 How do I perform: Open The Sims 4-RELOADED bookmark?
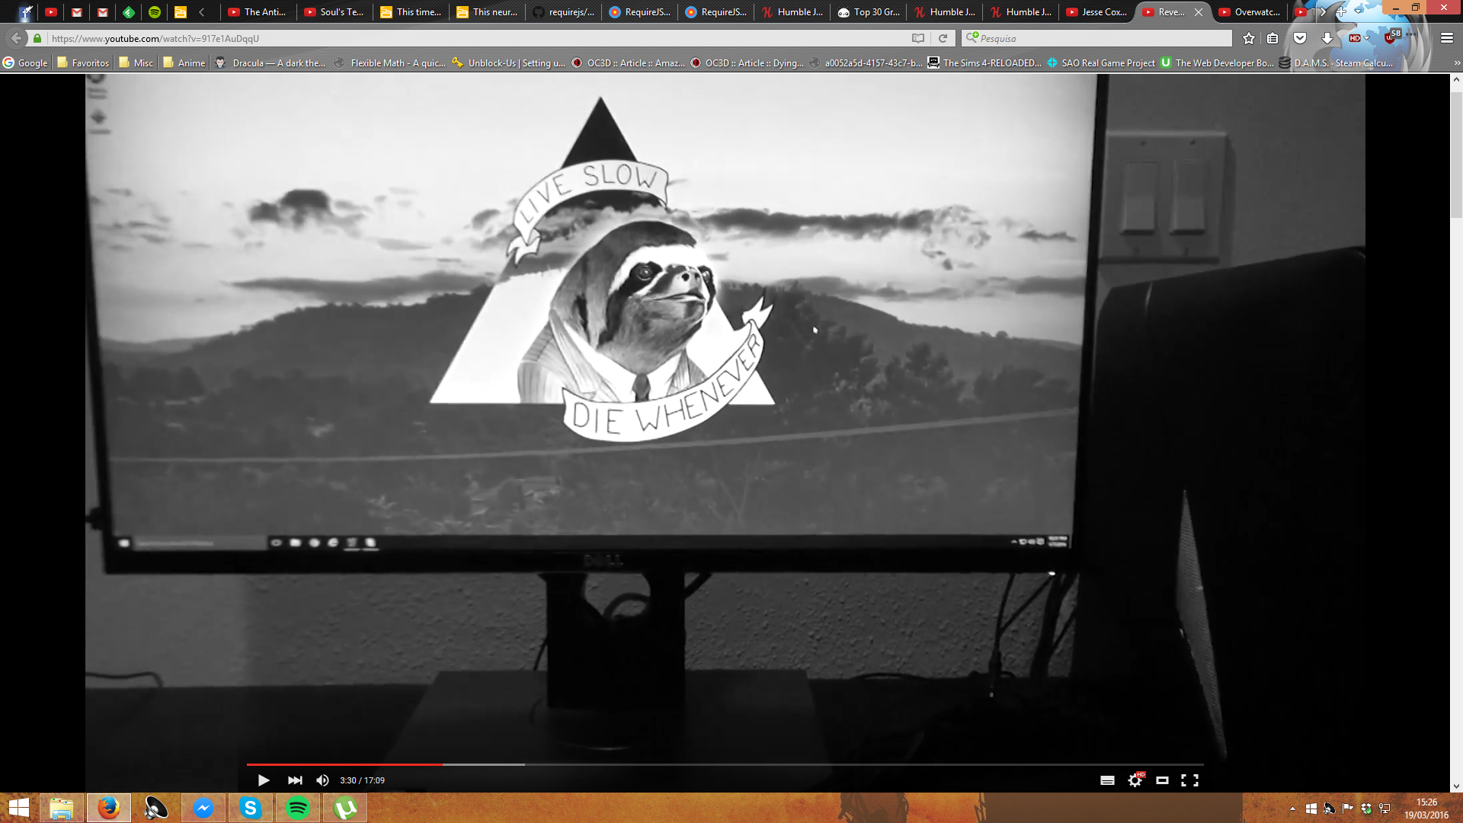[x=984, y=63]
